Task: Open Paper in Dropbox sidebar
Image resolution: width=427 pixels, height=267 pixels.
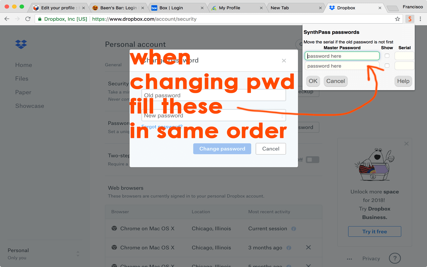Action: point(23,92)
